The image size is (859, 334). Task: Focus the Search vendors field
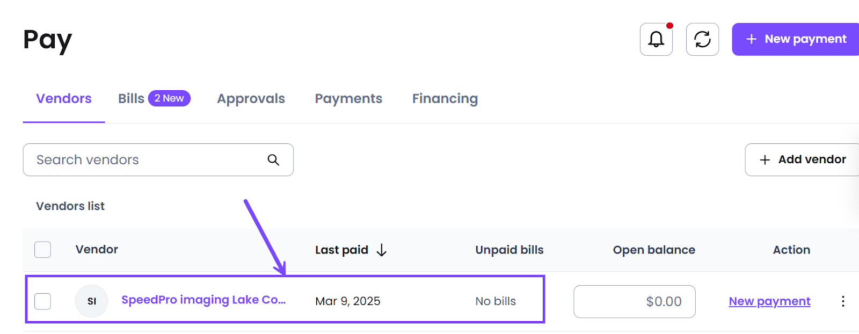158,160
